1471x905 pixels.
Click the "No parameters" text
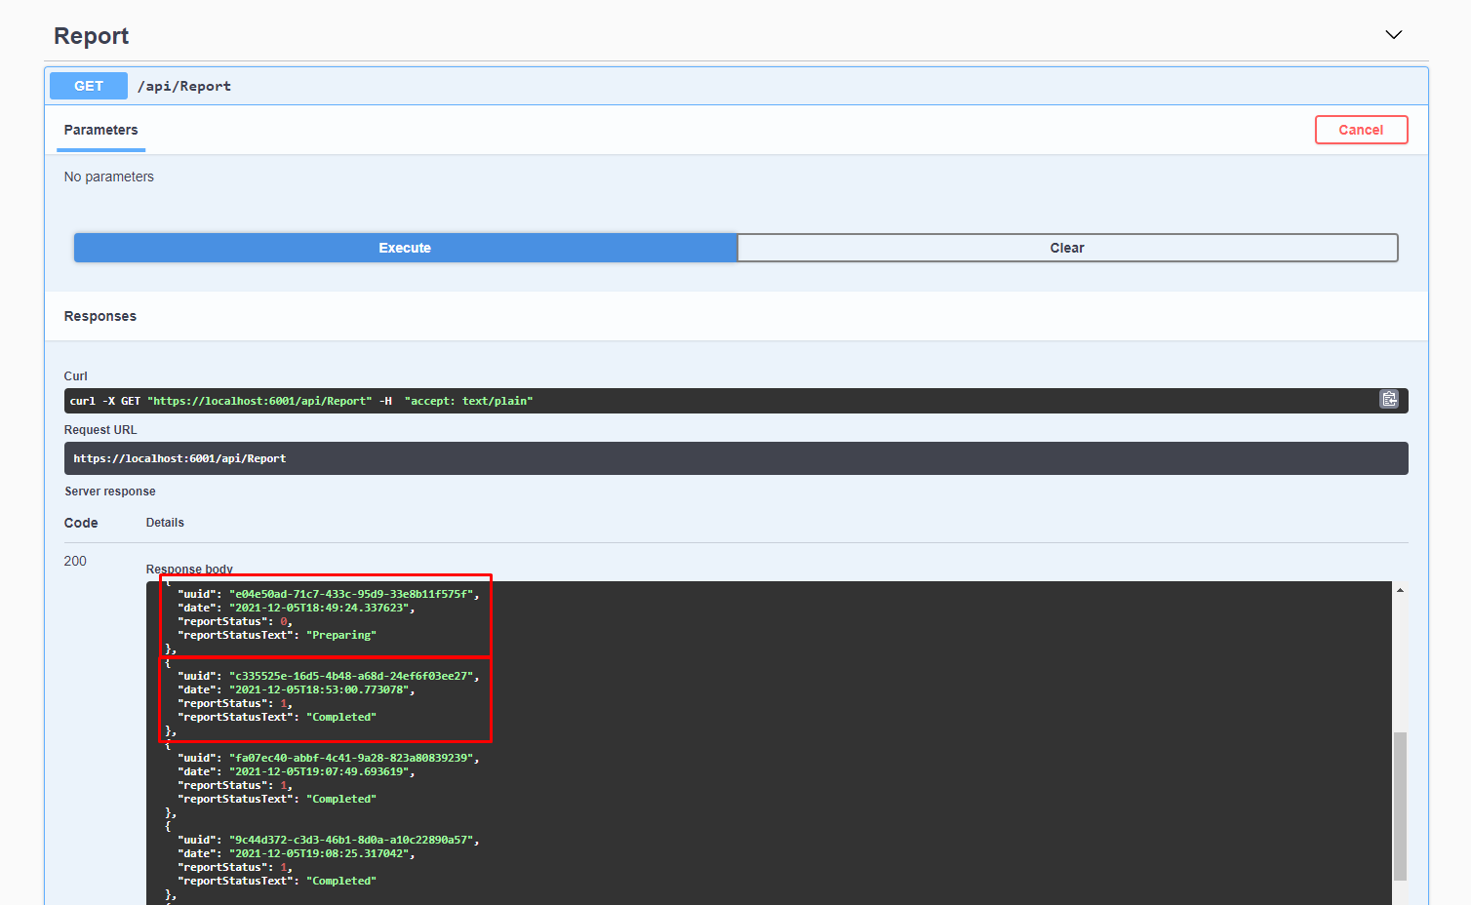109,177
